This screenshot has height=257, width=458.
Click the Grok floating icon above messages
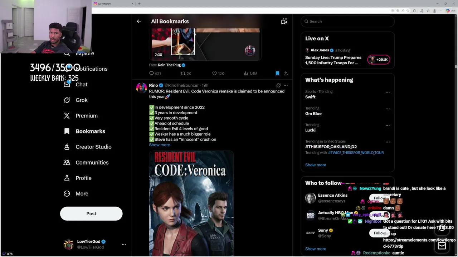(x=442, y=228)
